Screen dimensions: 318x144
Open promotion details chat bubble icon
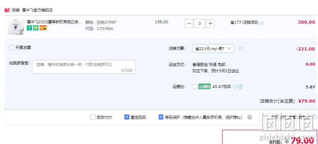(x=262, y=23)
